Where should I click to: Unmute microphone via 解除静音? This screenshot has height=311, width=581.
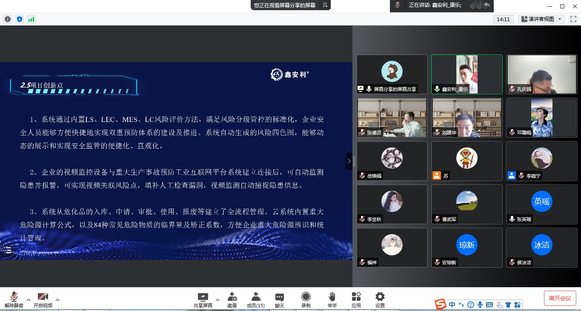[14, 297]
